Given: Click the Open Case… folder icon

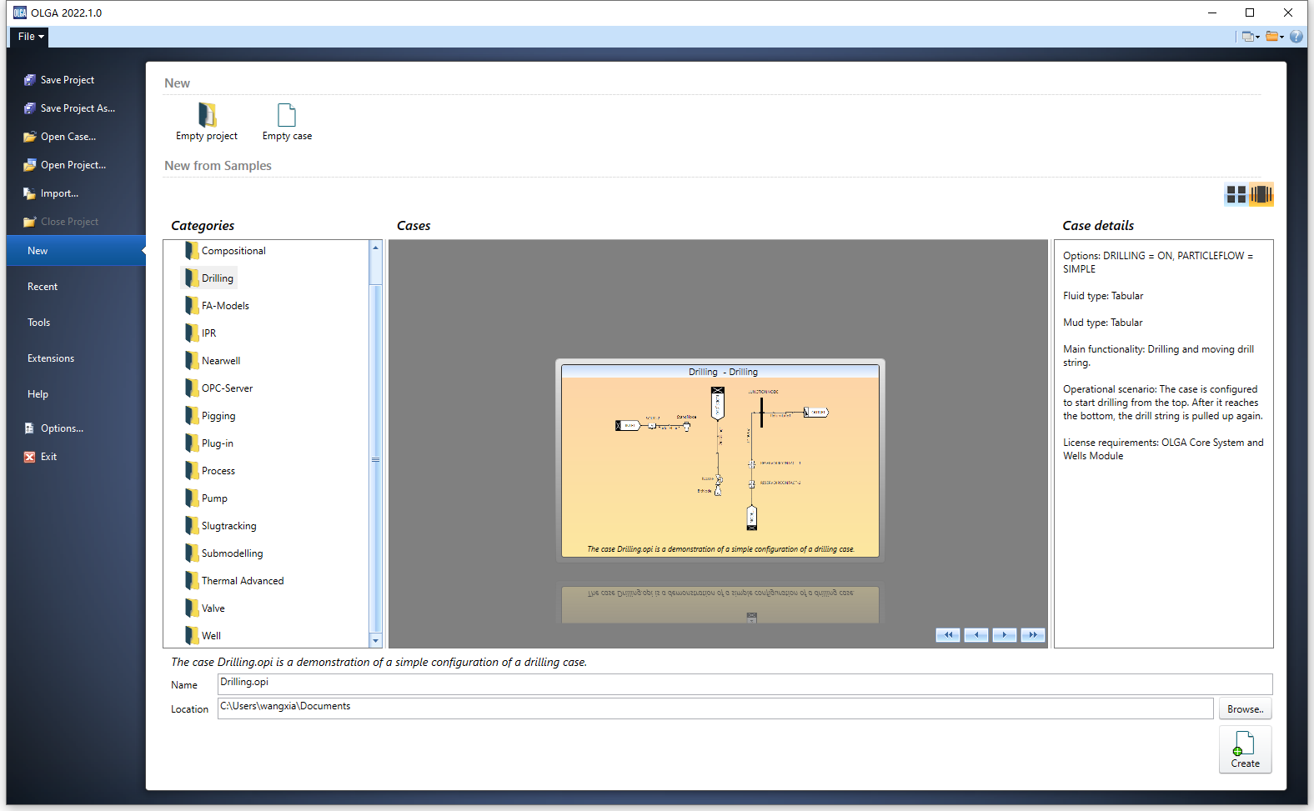Looking at the screenshot, I should point(30,137).
